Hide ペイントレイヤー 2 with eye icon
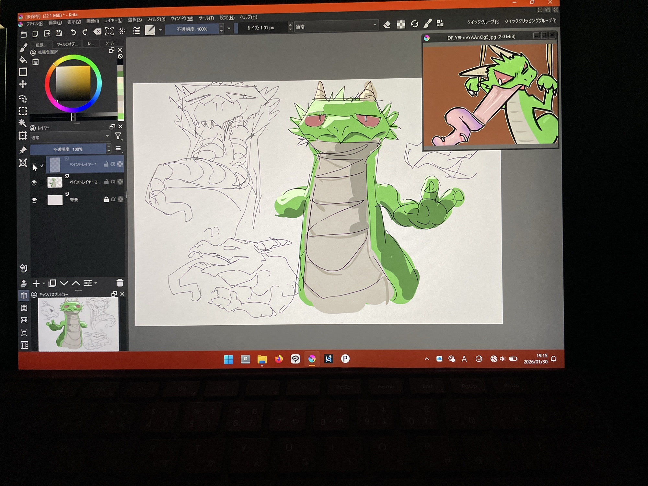This screenshot has width=648, height=486. [x=34, y=182]
